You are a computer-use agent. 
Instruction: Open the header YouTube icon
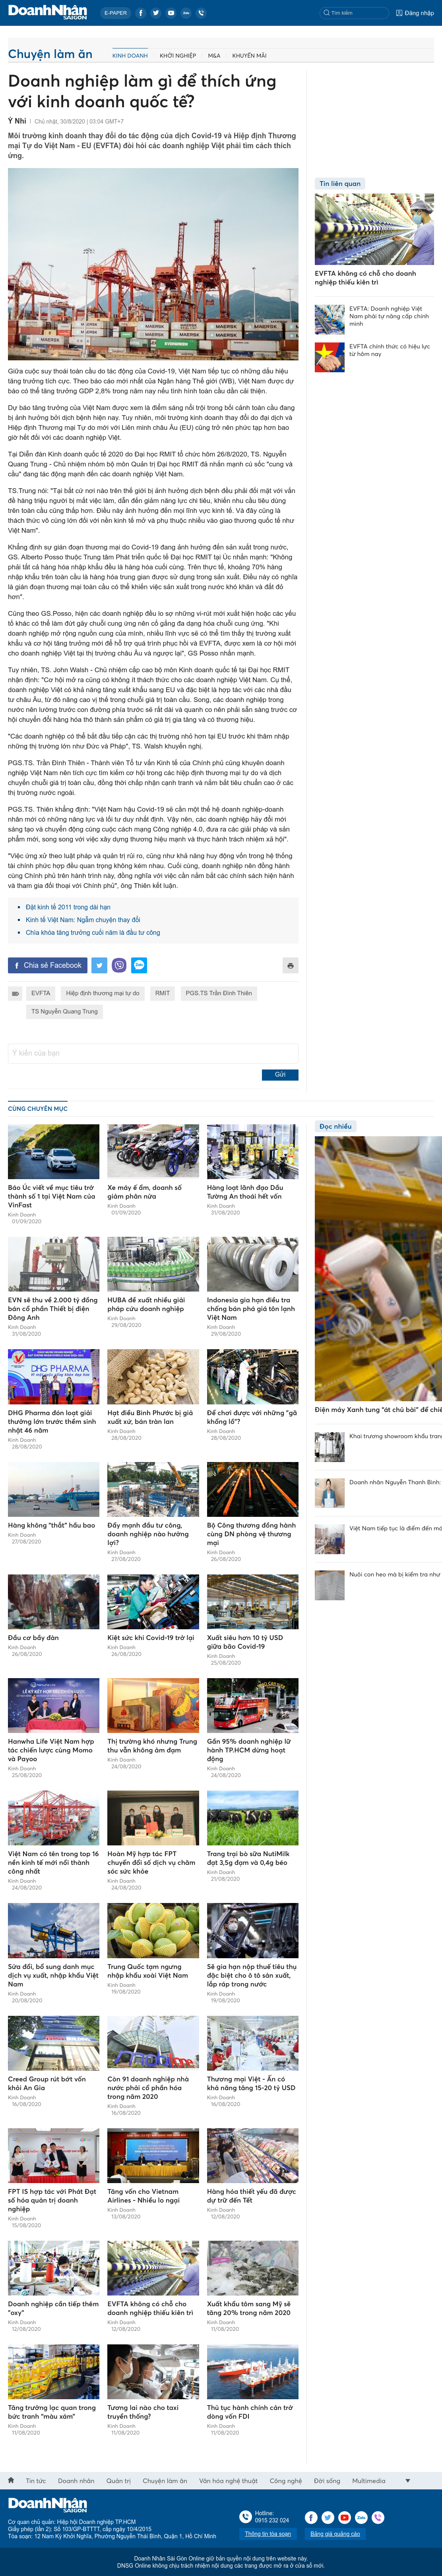[171, 13]
